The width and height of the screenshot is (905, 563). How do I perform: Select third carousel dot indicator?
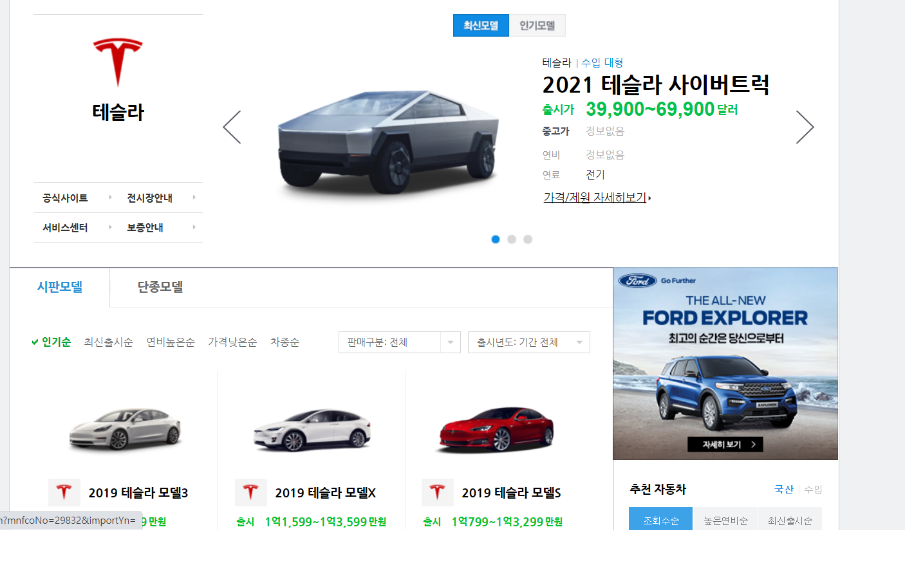[528, 239]
